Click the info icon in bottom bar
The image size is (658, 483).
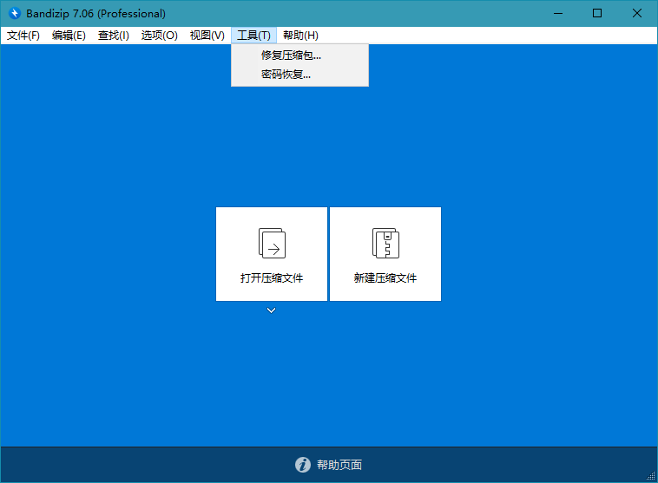(x=302, y=465)
